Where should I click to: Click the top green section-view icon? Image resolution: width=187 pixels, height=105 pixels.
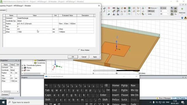coord(129,8)
